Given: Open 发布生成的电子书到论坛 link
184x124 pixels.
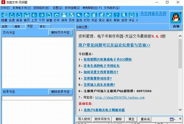Looking at the screenshot, I should coord(101,66).
